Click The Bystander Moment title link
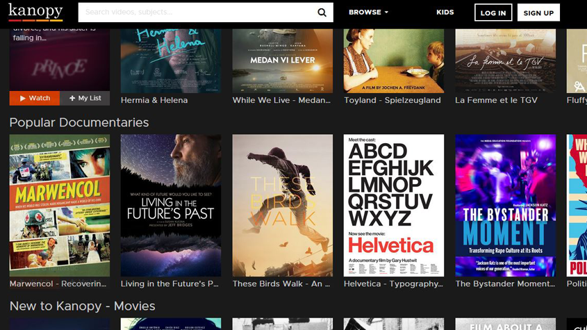 click(x=505, y=284)
